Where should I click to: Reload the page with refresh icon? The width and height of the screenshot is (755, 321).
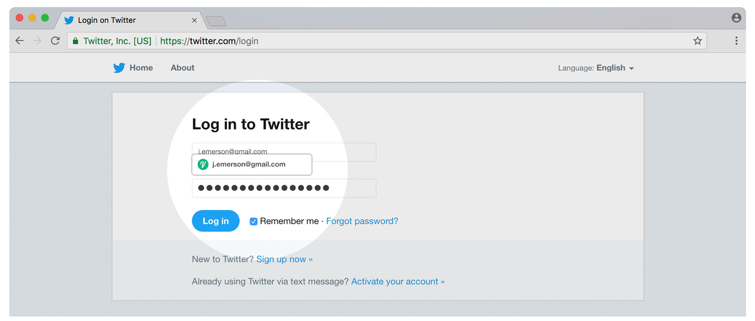click(55, 41)
